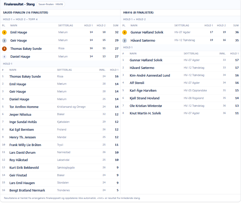Select the 'HK416 (8 FINALISTER)' heading

coord(138,13)
